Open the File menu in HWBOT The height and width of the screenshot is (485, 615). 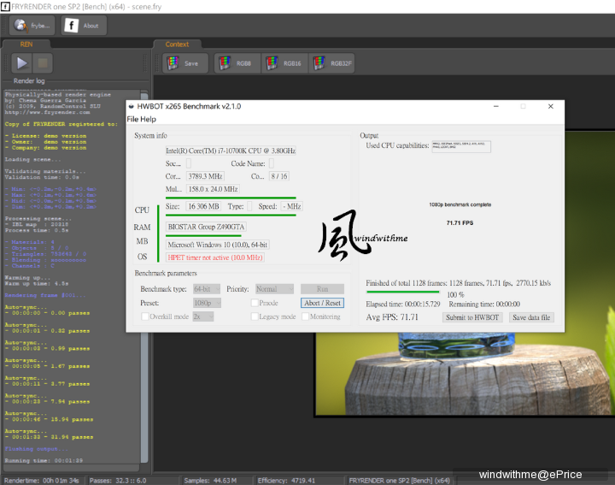132,119
